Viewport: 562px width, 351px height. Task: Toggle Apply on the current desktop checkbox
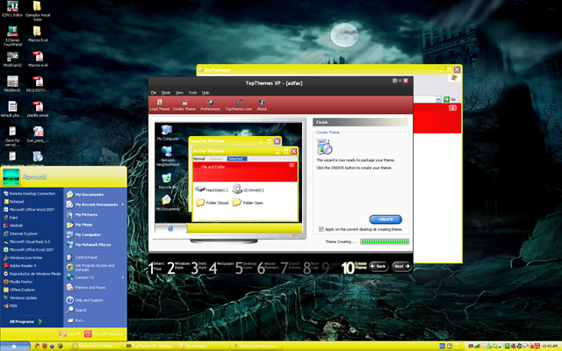(x=321, y=229)
